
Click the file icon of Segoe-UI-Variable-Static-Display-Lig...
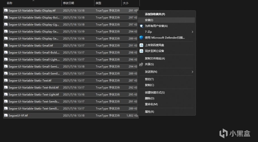pyautogui.click(x=6, y=24)
